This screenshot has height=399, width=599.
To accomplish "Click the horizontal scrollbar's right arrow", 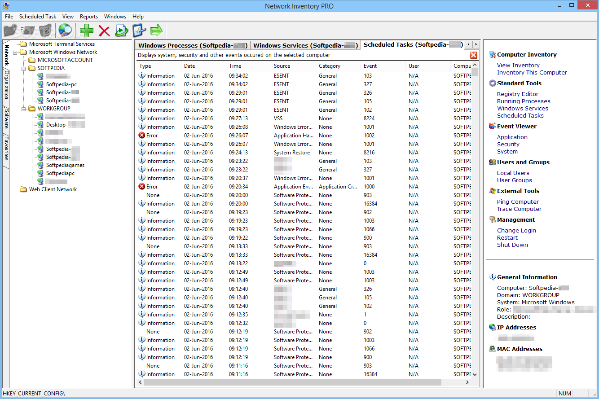I will point(467,382).
